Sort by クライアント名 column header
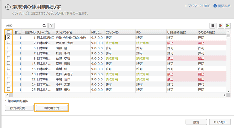This screenshot has width=234, height=128. coord(73,32)
